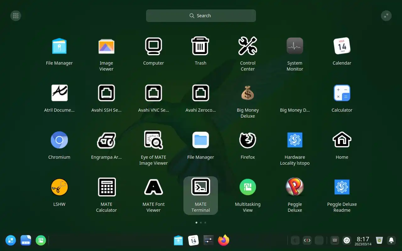Open the Trash bin in the dock
The width and height of the screenshot is (402, 251).
(379, 241)
